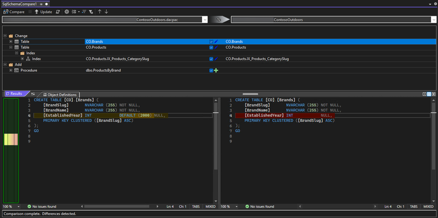Screen dimensions: 438x218
Task: Uncheck the CO.Products change checkbox
Action: (211, 48)
